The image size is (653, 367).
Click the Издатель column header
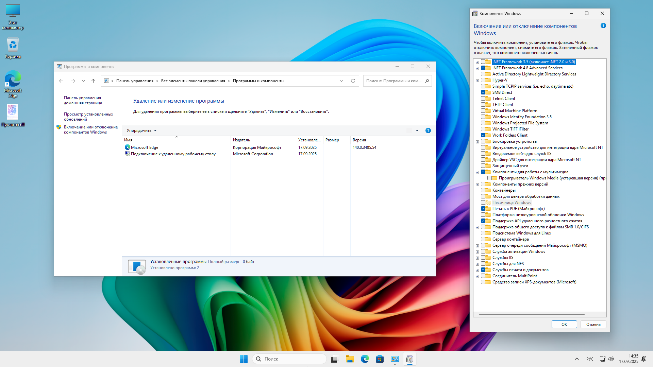click(241, 140)
